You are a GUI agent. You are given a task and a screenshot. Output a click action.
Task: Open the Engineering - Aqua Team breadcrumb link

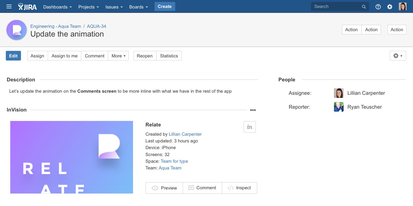tap(55, 26)
